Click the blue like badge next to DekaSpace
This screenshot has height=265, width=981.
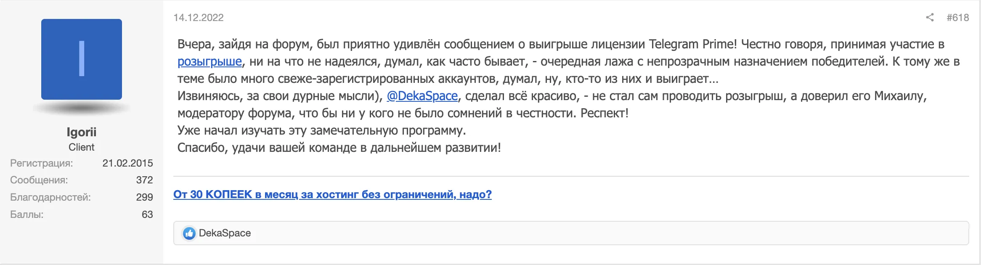[189, 233]
